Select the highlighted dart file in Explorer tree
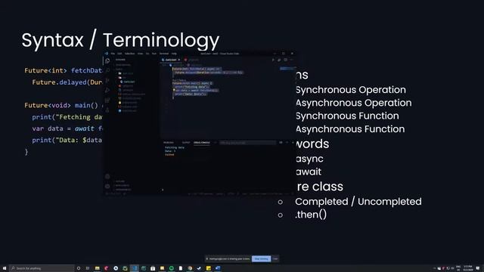The image size is (484, 272). (x=129, y=82)
